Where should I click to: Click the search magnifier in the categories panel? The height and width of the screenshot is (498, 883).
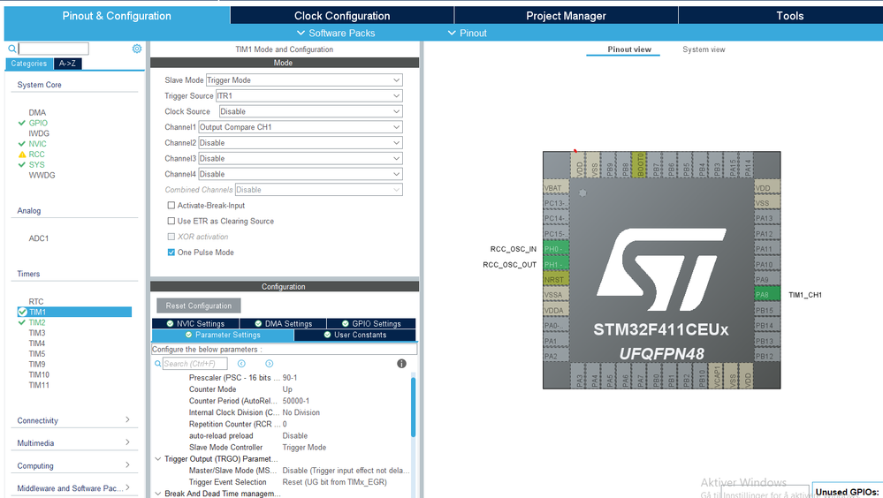(12, 49)
